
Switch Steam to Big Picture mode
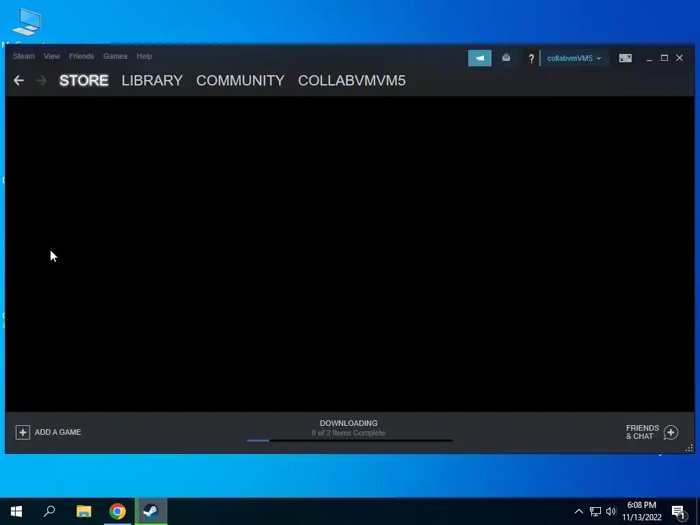click(625, 58)
